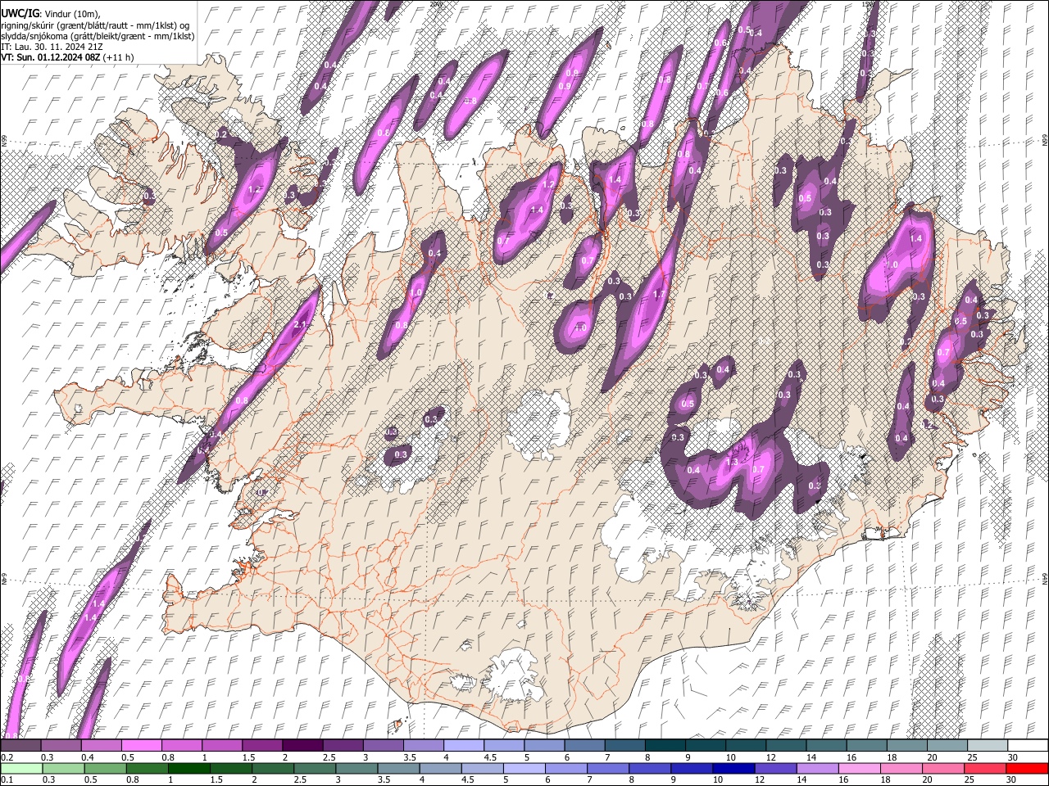Pick the dusty purple 0.2 snow legend swatch
The width and height of the screenshot is (1049, 786).
click(20, 745)
